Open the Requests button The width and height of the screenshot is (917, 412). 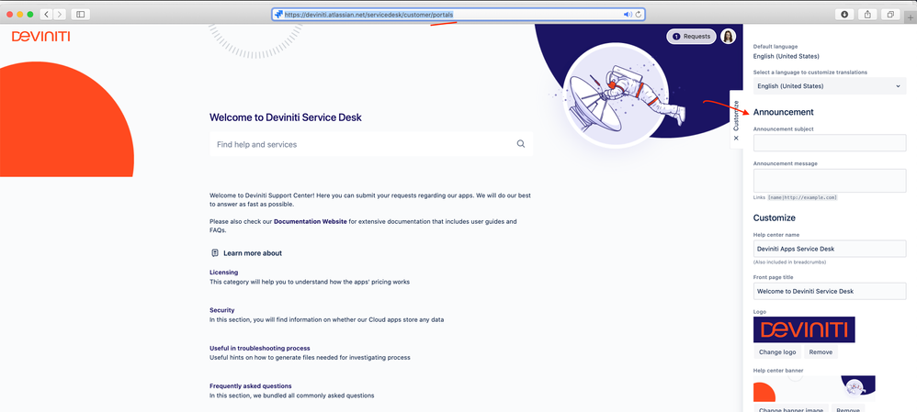[691, 36]
